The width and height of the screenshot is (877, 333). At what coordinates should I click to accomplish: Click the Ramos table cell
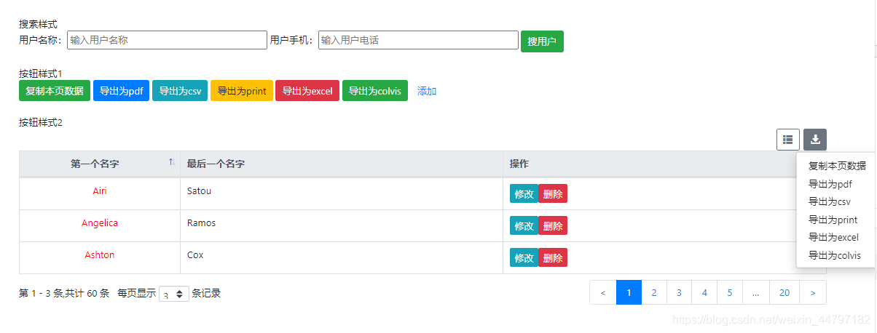pos(341,225)
